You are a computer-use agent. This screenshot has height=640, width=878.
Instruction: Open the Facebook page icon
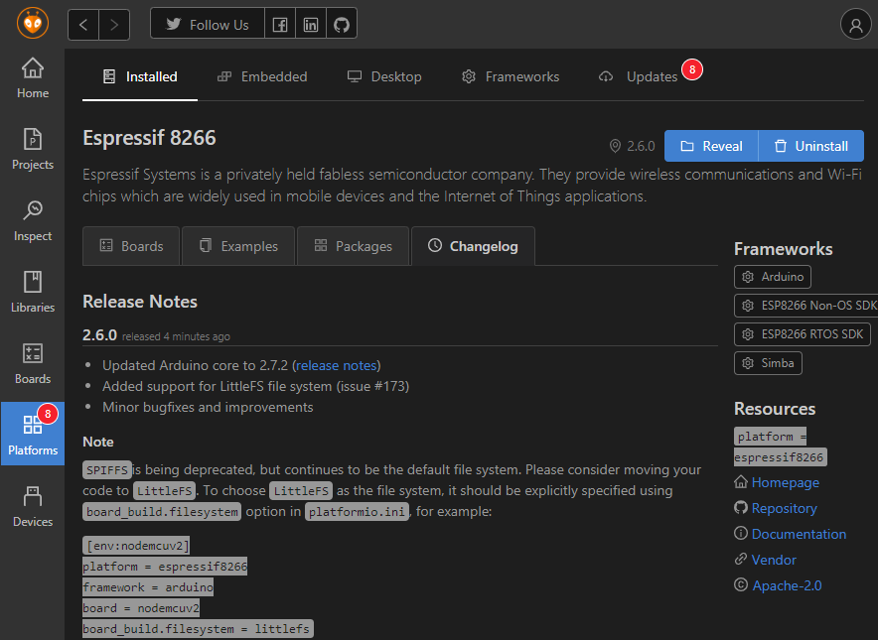(280, 25)
